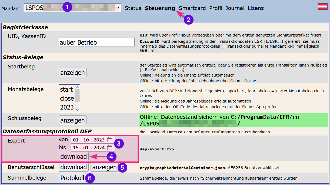Click the 'dep-export.zip' filename text
Screen dimensions: 330x185
157,149
